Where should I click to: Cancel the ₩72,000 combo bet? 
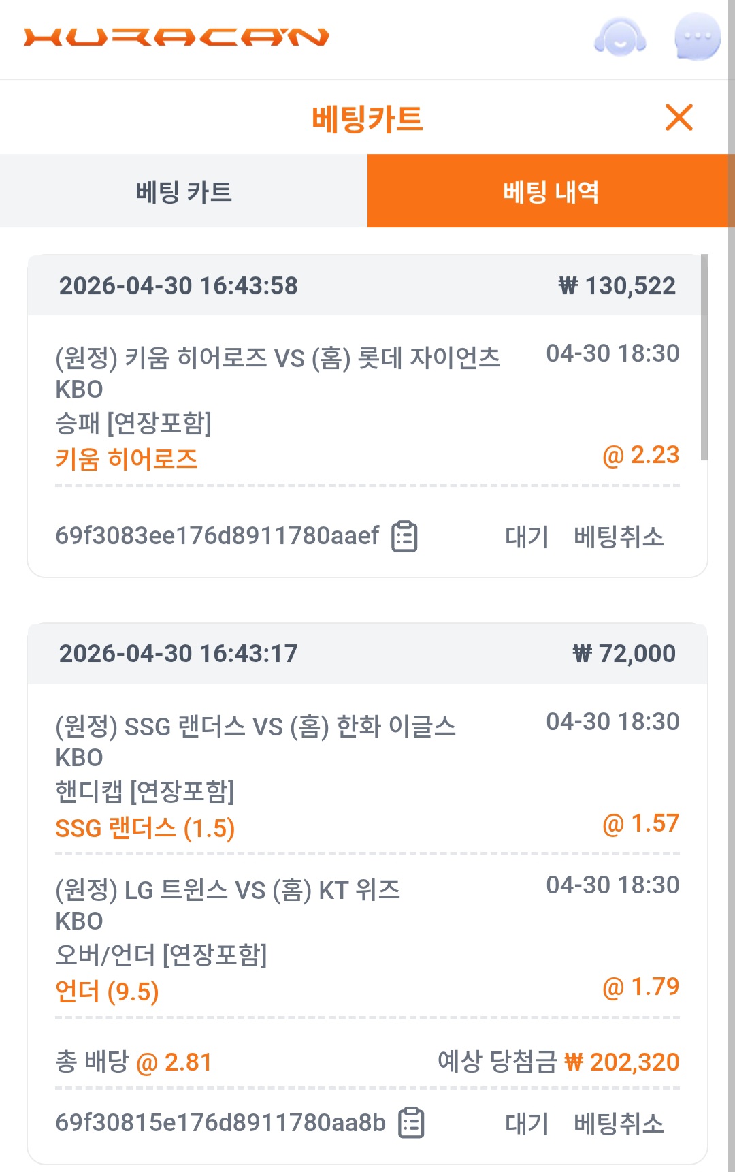click(618, 1123)
